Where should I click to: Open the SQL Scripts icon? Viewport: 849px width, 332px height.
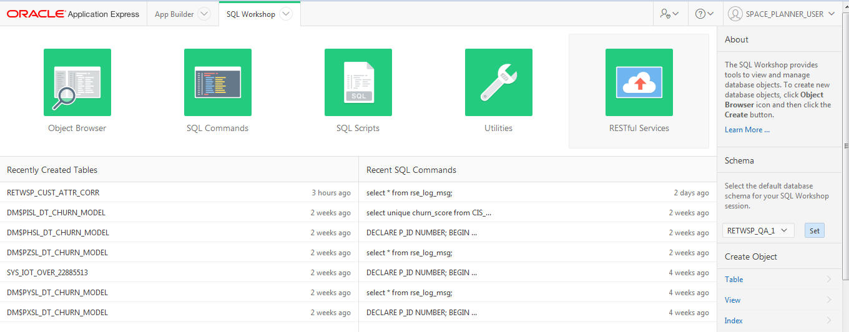358,82
